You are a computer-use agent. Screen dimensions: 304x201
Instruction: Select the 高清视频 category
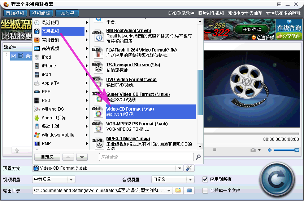pos(61,49)
